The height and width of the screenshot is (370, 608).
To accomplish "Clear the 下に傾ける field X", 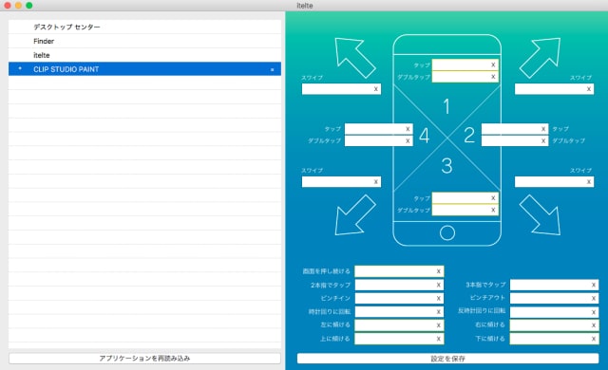I will [x=593, y=339].
